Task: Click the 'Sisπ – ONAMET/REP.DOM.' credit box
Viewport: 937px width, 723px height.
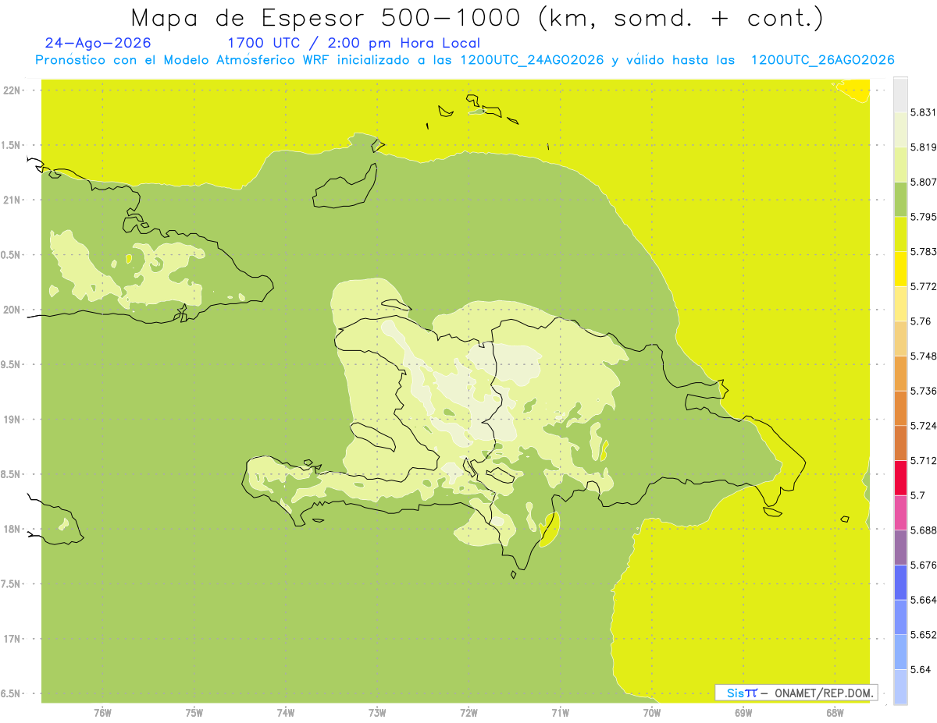Action: (x=796, y=693)
